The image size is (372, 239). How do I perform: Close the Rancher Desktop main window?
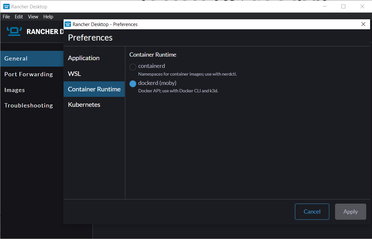(x=362, y=6)
